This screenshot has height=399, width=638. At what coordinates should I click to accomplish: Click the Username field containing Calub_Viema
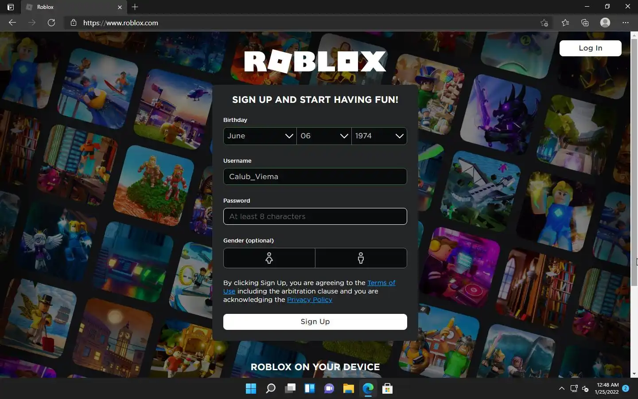click(x=315, y=176)
